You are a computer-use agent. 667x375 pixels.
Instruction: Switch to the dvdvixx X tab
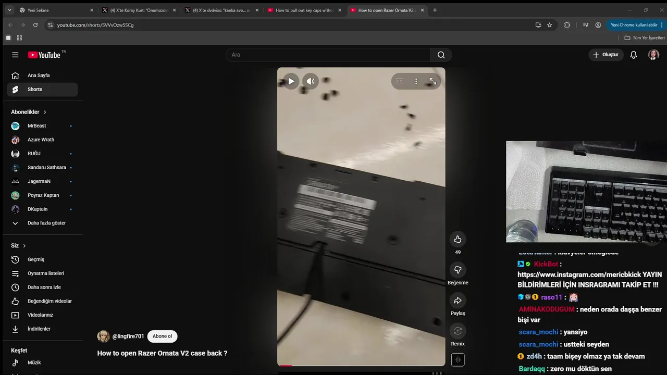point(221,10)
